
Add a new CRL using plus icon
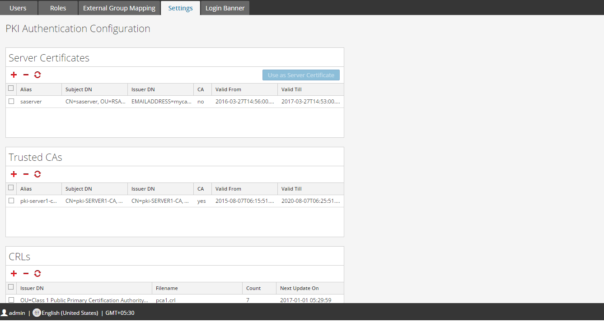pyautogui.click(x=14, y=274)
